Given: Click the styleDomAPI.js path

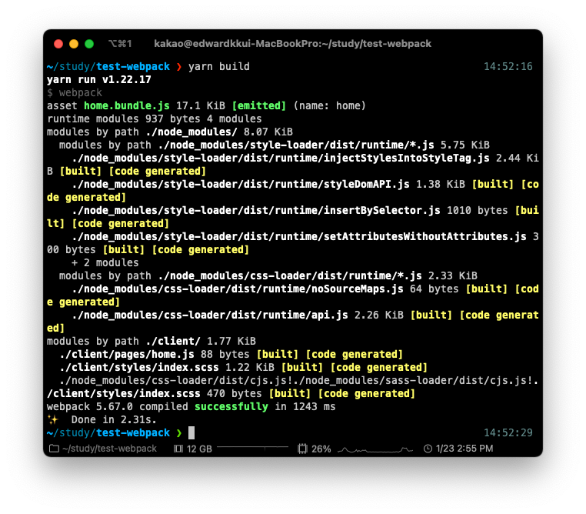Looking at the screenshot, I should coord(241,185).
